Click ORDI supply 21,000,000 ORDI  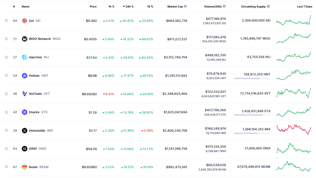(x=257, y=148)
